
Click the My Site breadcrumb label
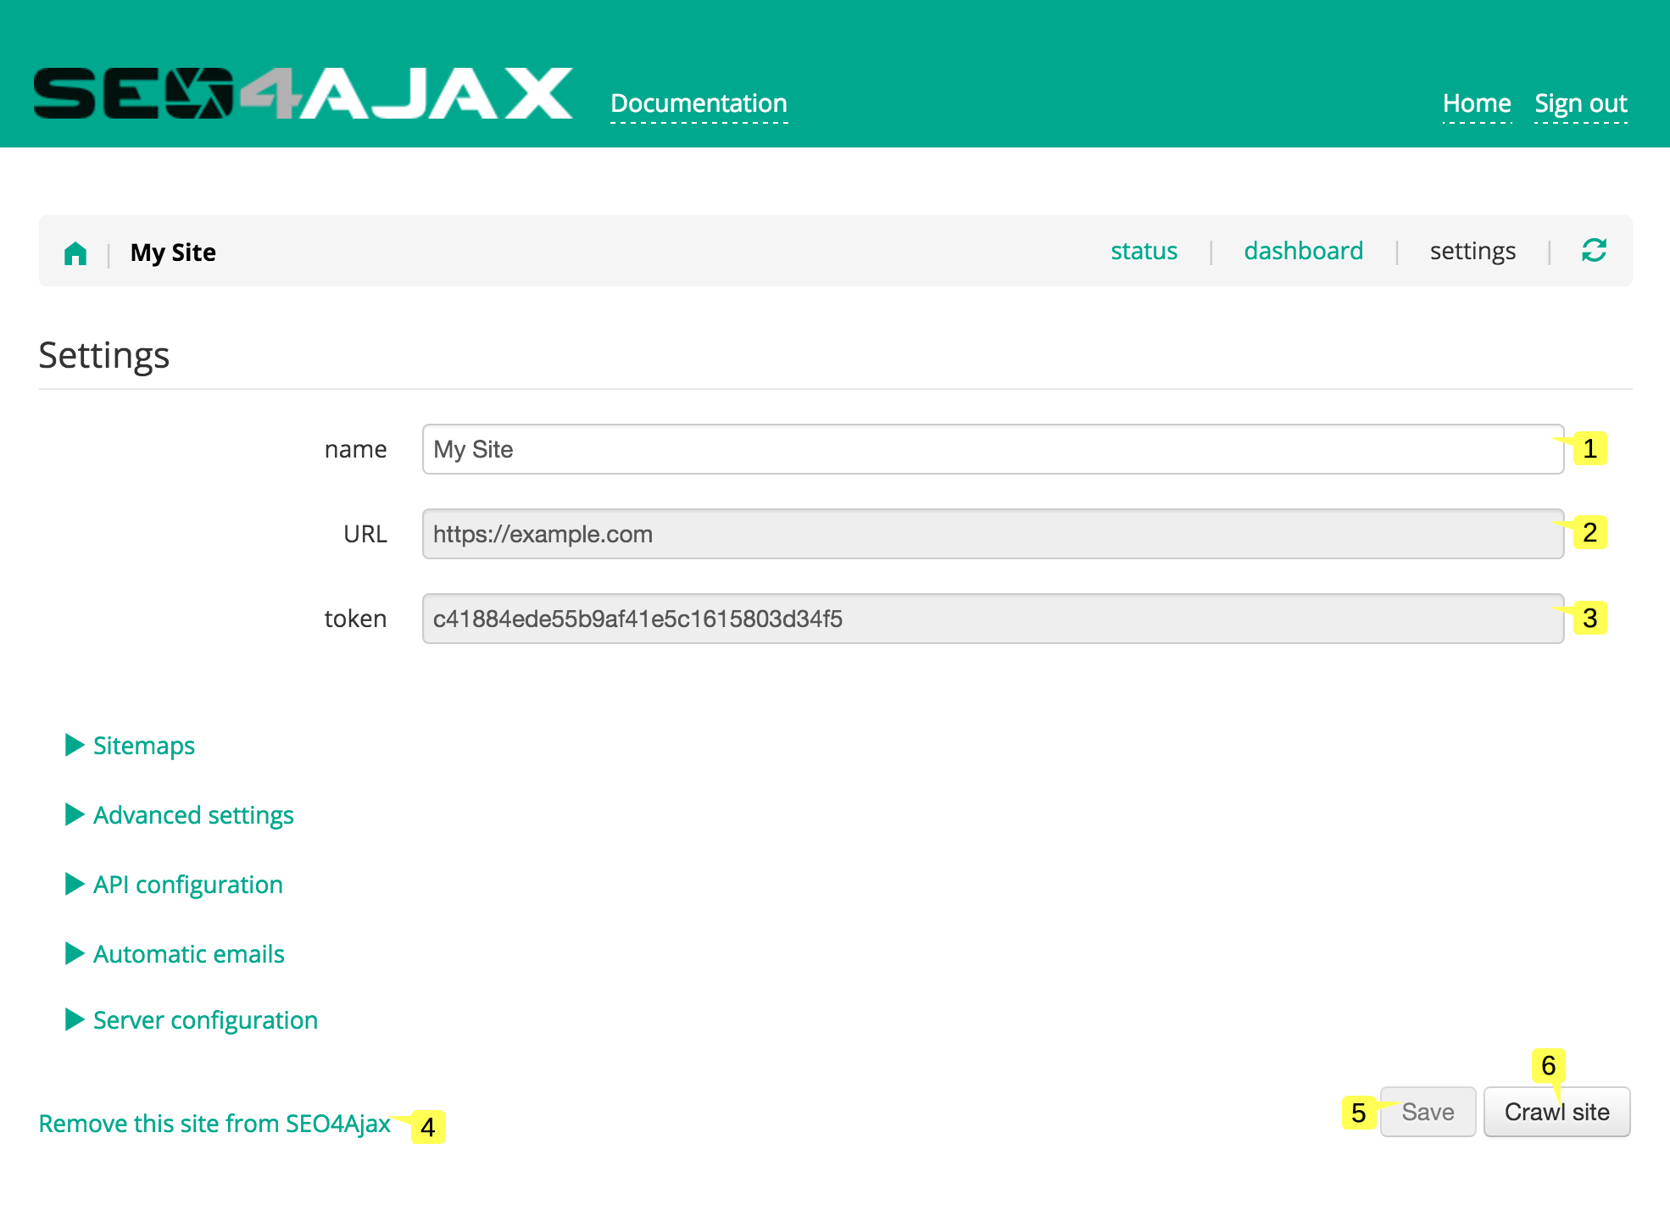click(x=173, y=252)
